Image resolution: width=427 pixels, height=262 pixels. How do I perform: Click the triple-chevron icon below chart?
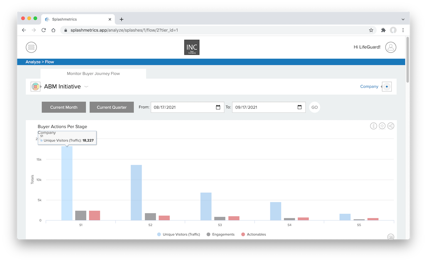391,237
